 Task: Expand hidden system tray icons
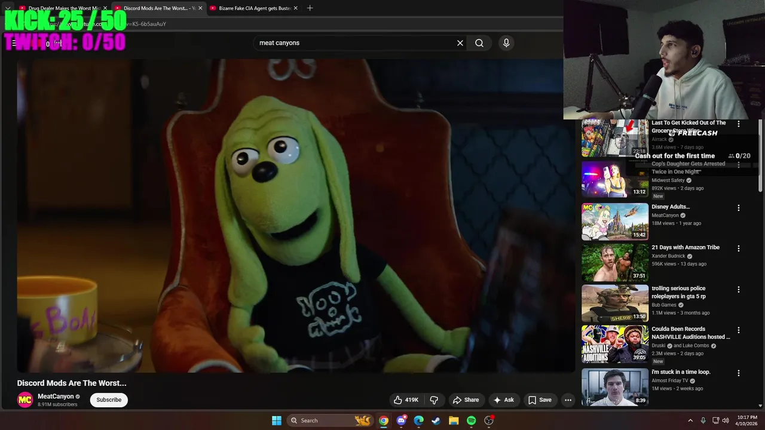click(690, 420)
